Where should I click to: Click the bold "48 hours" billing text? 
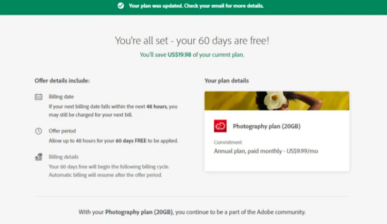click(x=157, y=106)
